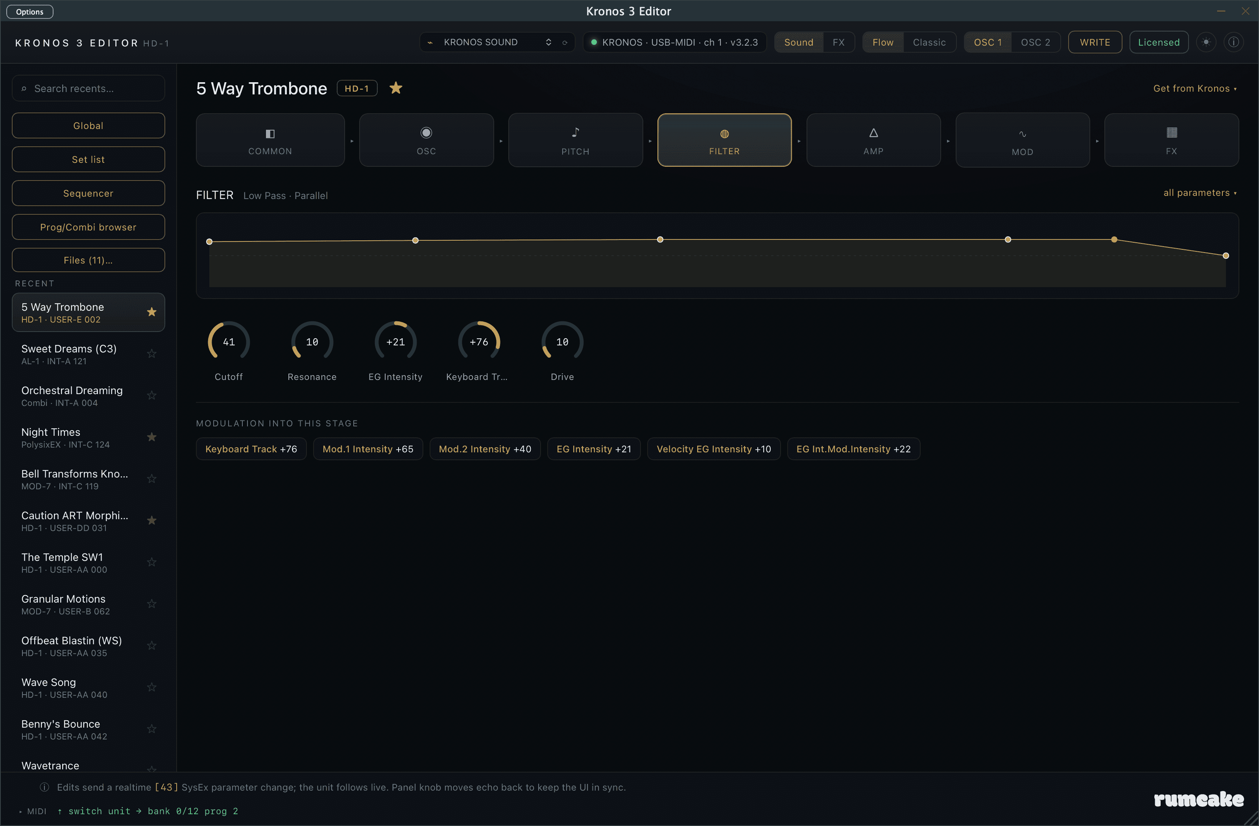Open the COMMON stage tab
This screenshot has width=1259, height=826.
click(270, 140)
